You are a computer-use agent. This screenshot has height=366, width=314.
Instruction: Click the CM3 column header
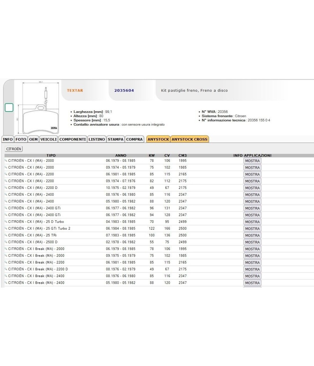click(x=182, y=155)
